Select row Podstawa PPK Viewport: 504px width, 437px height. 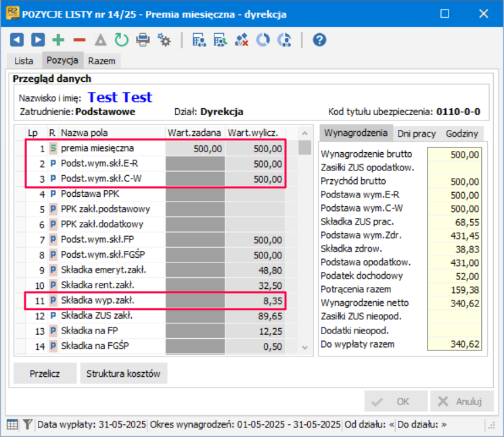156,194
